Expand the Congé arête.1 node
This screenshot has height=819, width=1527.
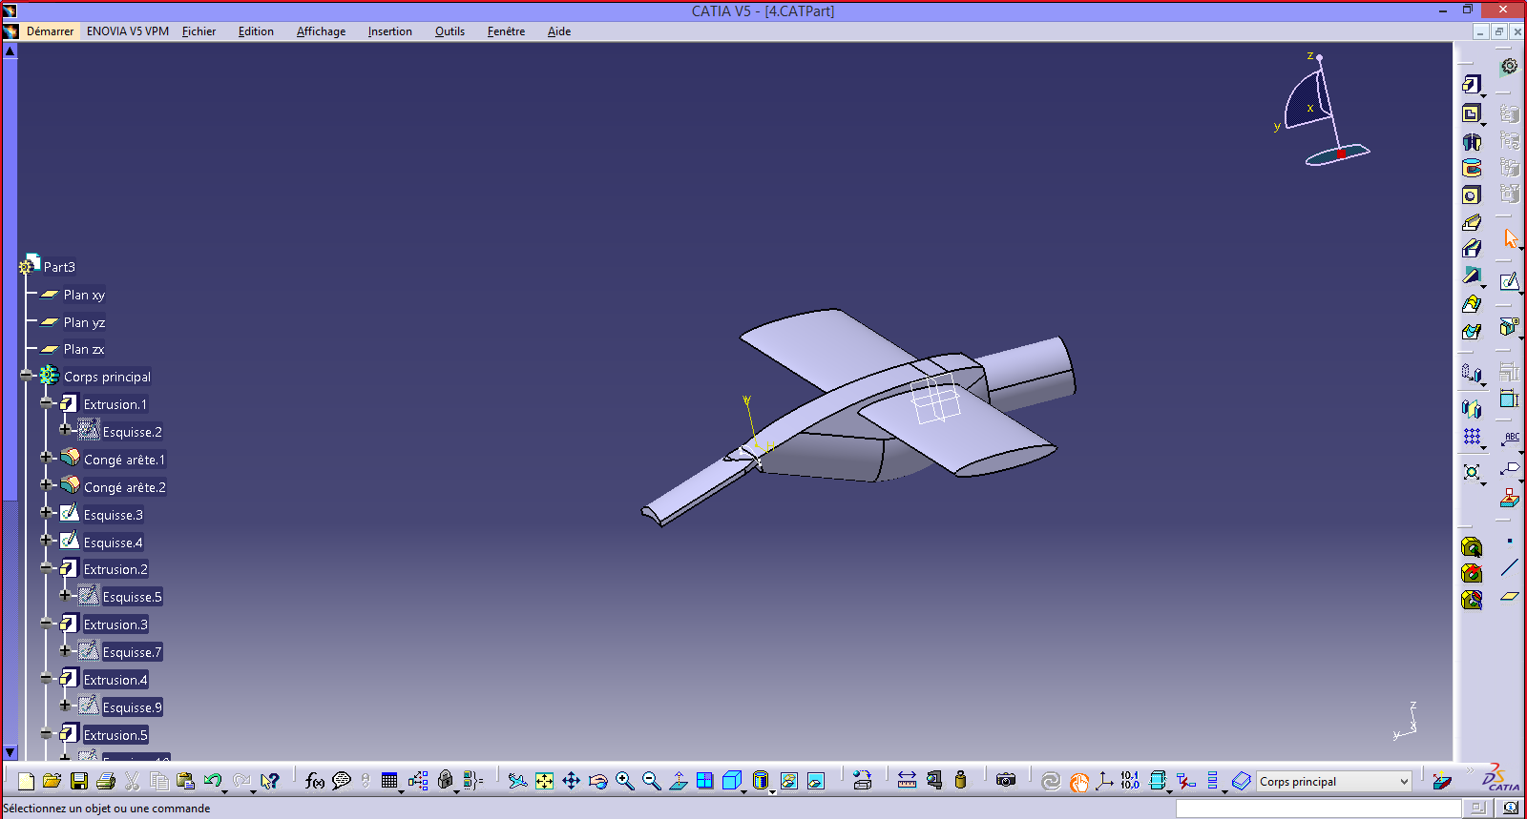tap(46, 459)
